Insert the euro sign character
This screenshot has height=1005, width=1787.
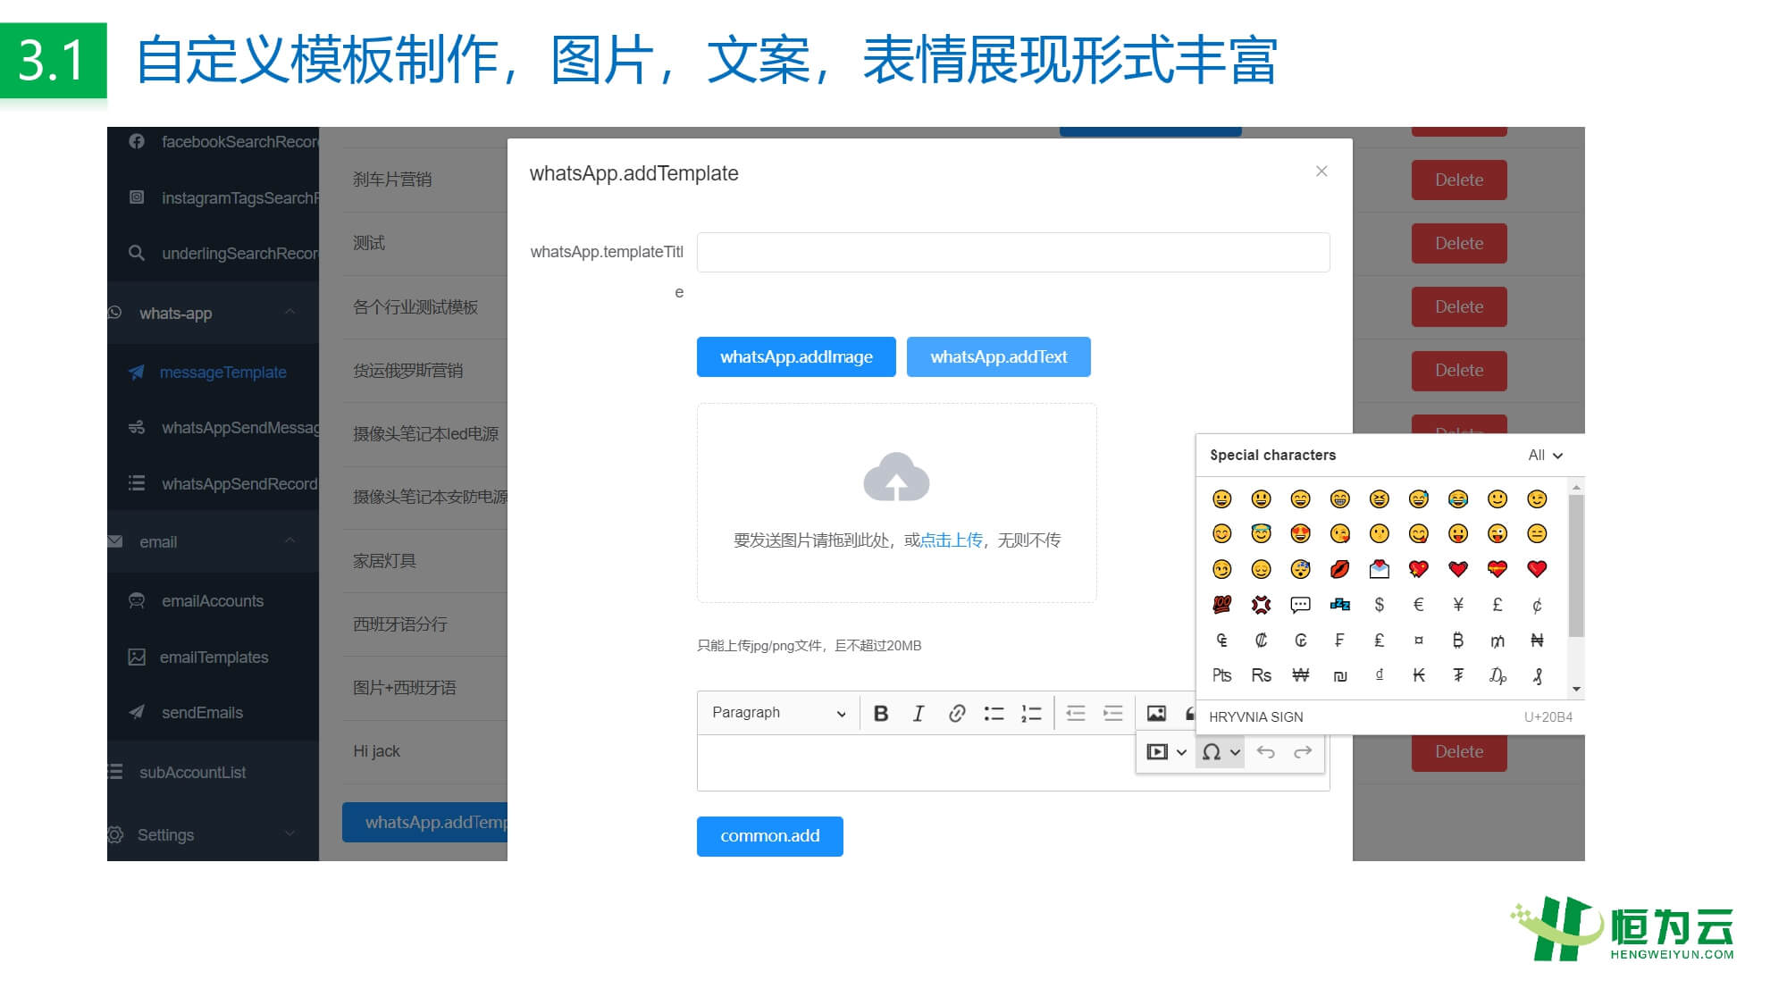coord(1418,605)
